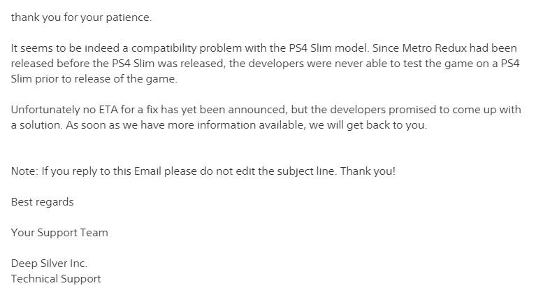Click the "Your Support Team" line

tap(59, 233)
